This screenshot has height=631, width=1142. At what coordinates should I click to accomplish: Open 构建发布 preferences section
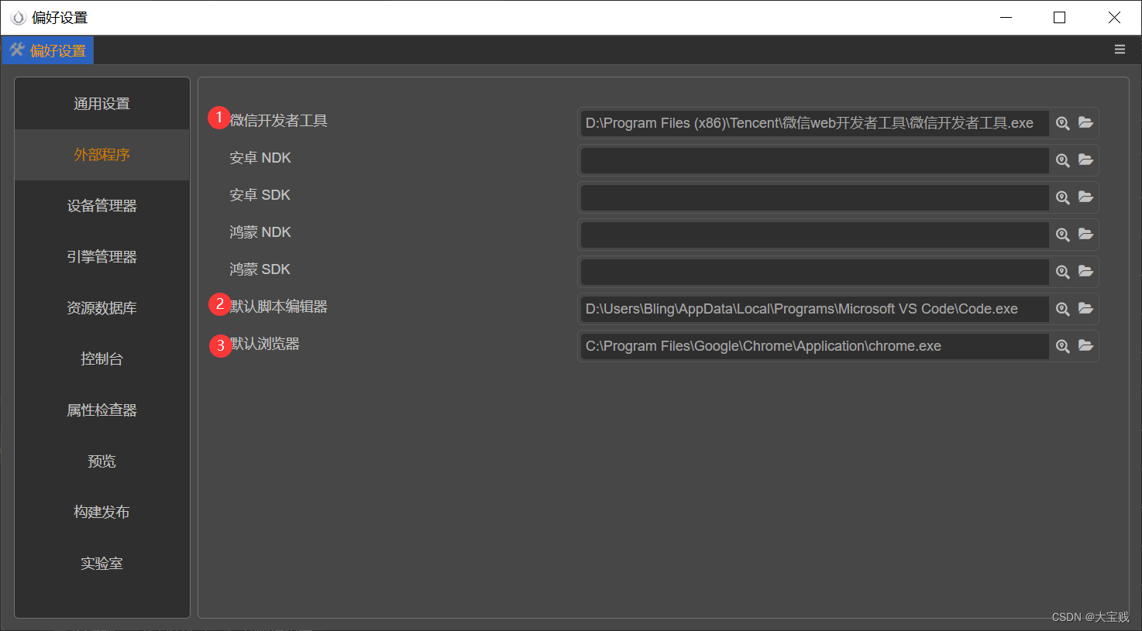coord(101,513)
